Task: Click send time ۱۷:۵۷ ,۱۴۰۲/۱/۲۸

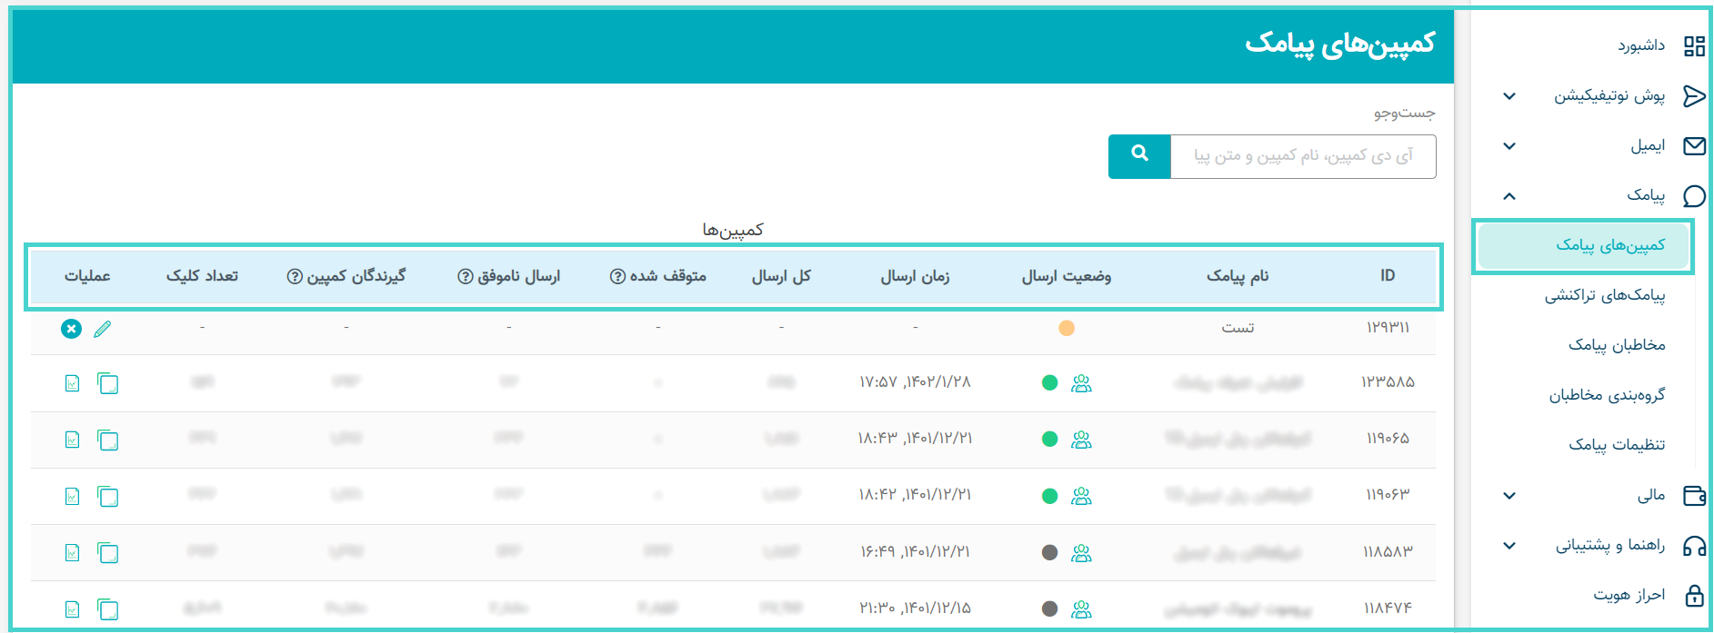Action: [915, 382]
